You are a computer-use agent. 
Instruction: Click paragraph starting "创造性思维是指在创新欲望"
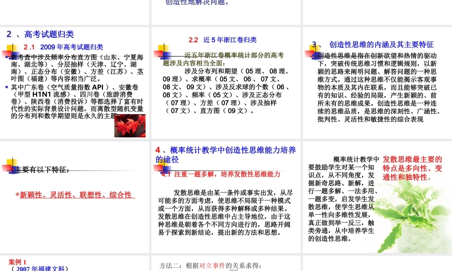[x=378, y=87]
